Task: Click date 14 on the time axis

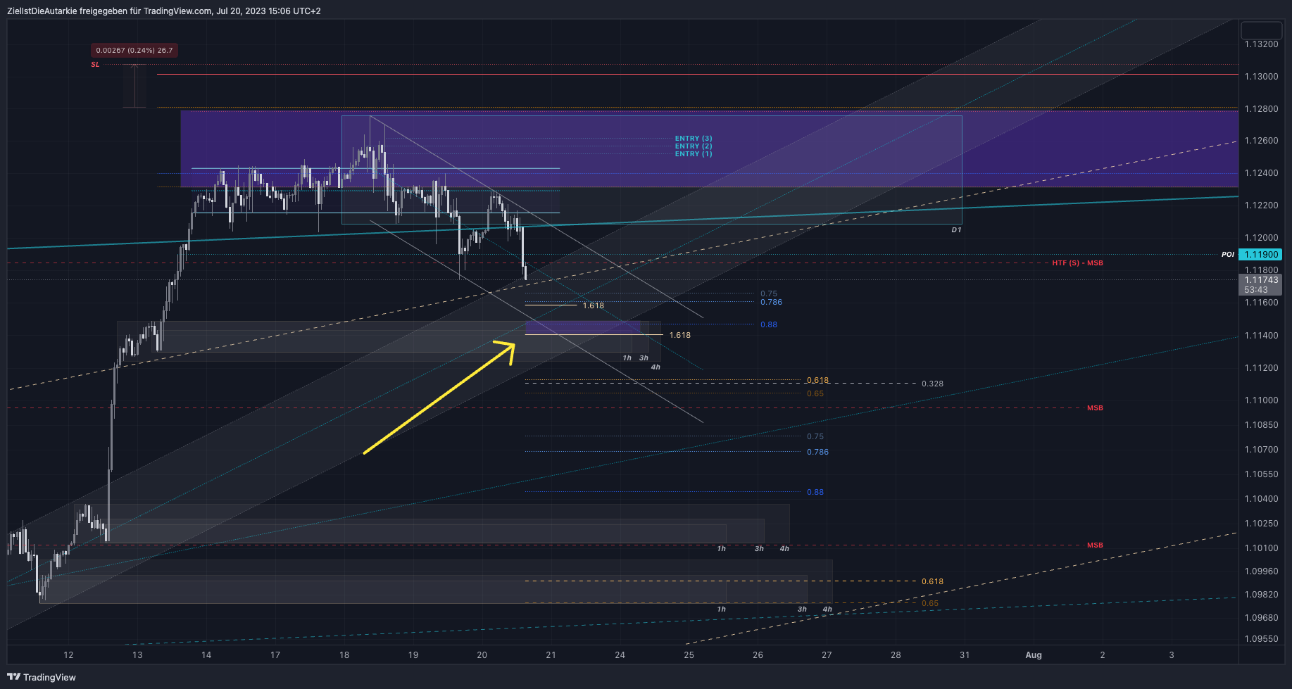Action: coord(206,655)
